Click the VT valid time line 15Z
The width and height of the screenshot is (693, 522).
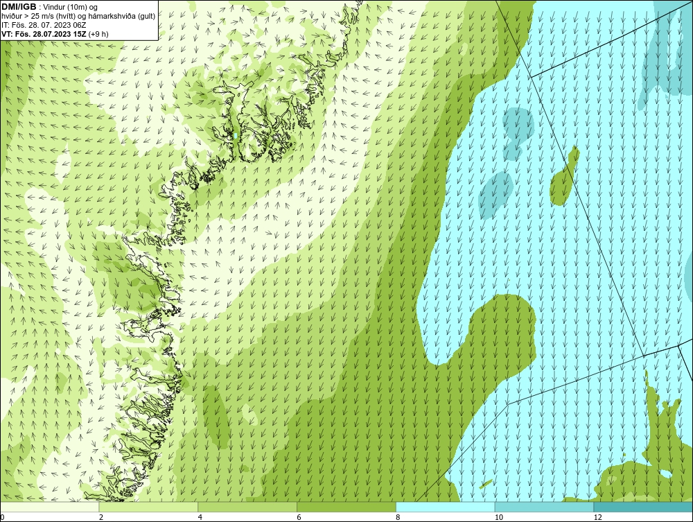55,33
